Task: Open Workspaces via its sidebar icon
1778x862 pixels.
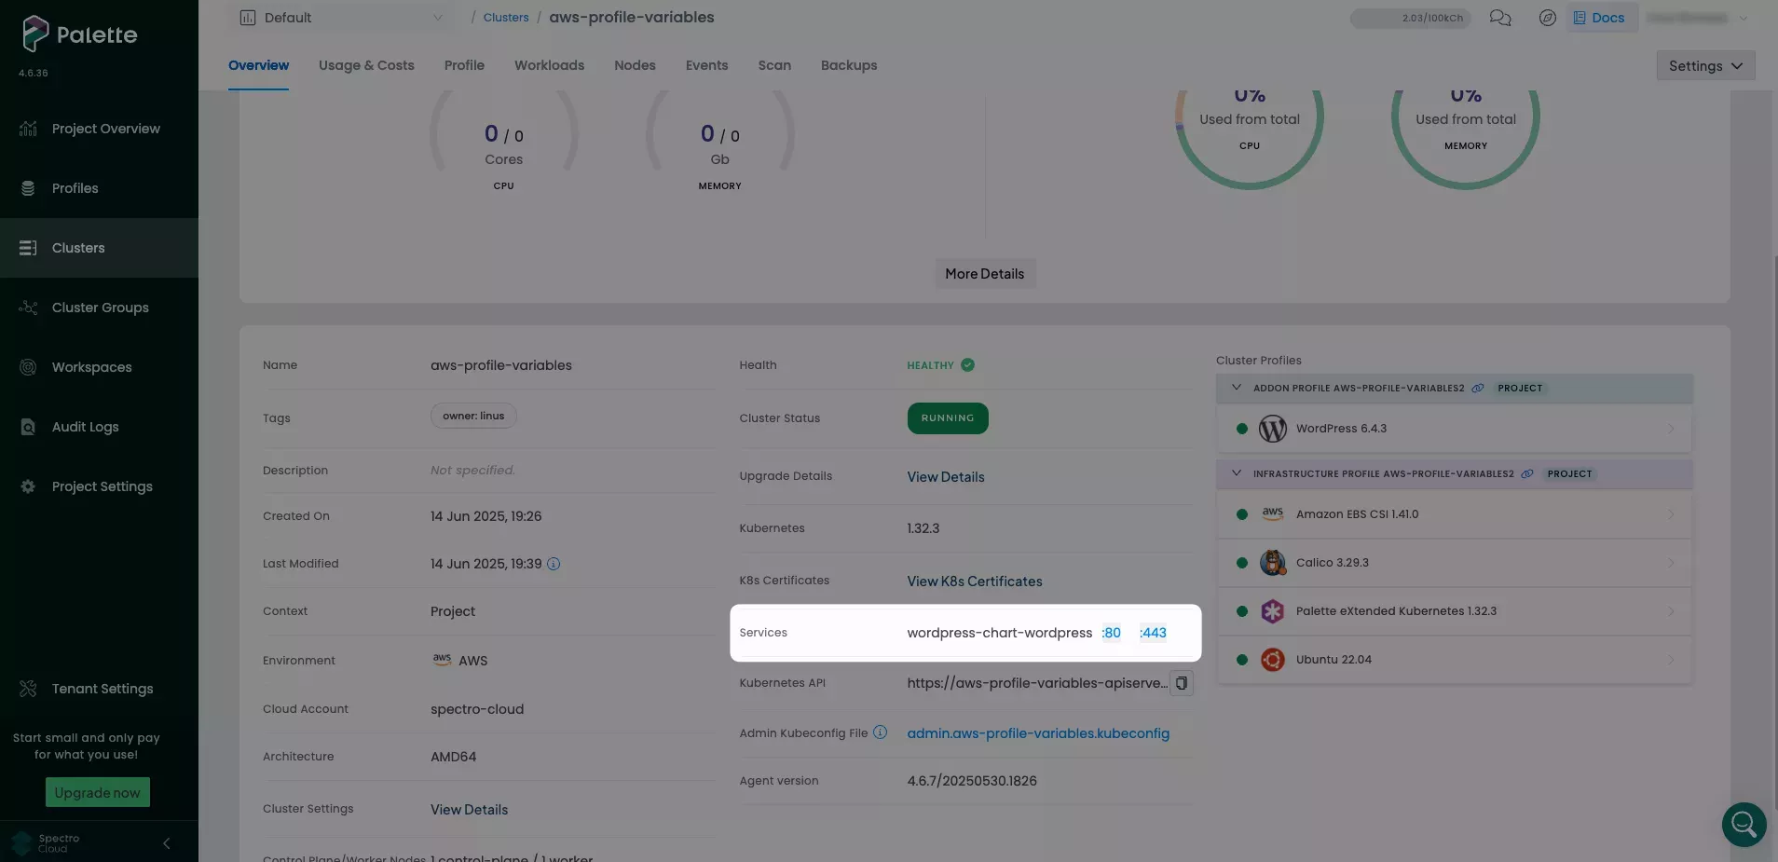Action: coord(29,367)
